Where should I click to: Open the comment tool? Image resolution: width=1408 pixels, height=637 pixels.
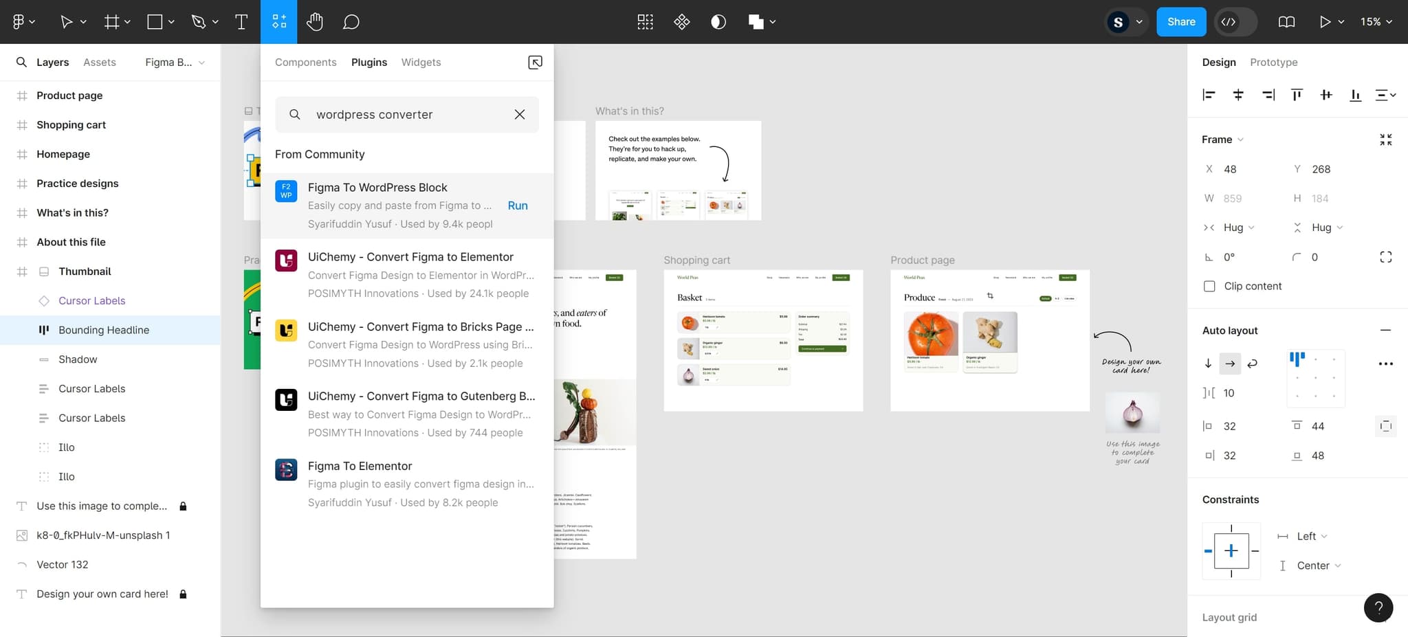click(x=351, y=21)
